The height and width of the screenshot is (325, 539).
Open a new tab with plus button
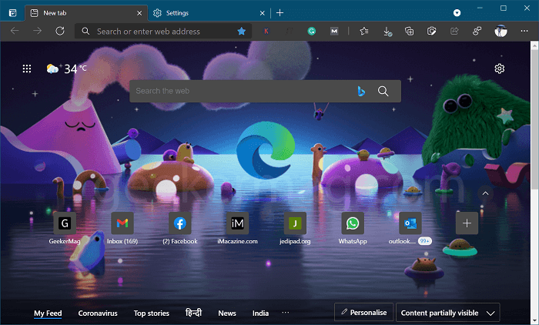[280, 13]
